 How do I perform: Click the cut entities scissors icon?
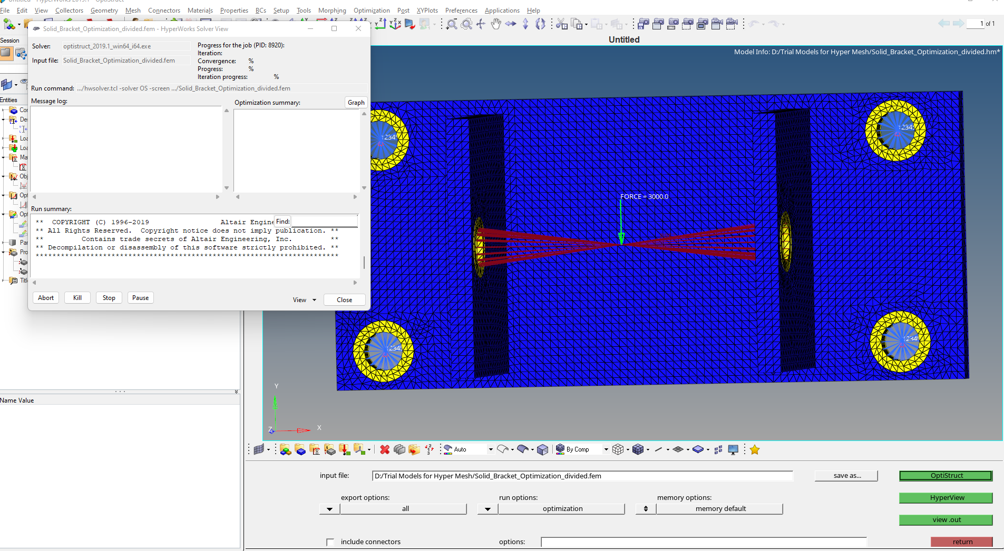coord(561,24)
